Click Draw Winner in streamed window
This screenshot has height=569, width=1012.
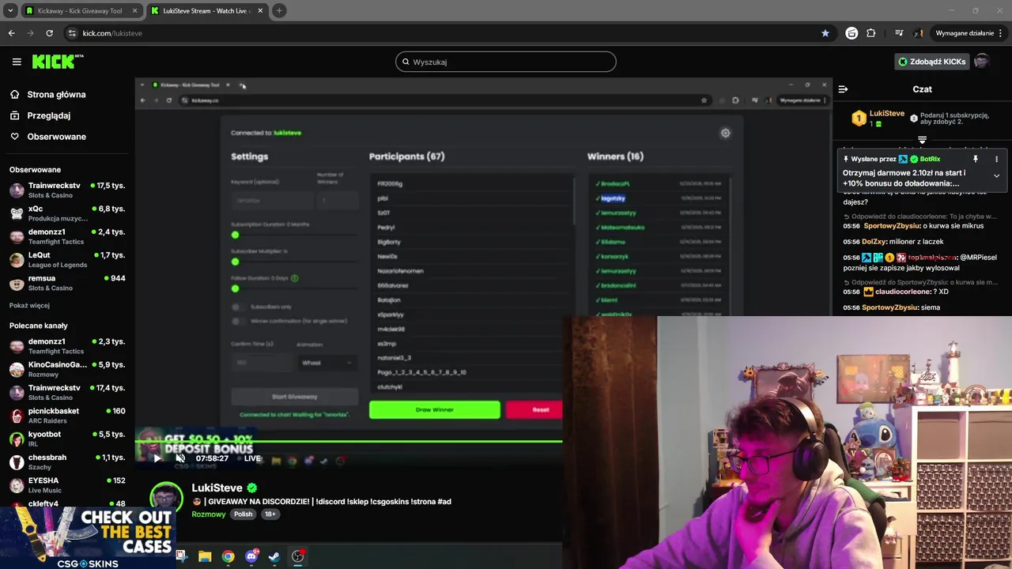[x=434, y=409]
